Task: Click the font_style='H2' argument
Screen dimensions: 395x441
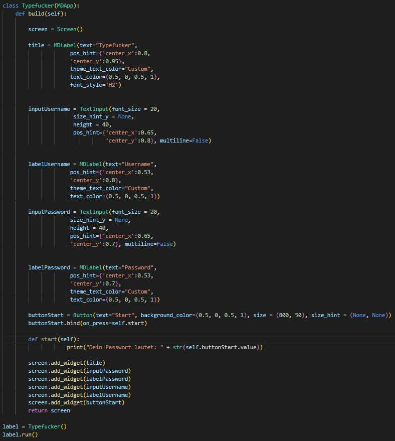Action: (96, 85)
